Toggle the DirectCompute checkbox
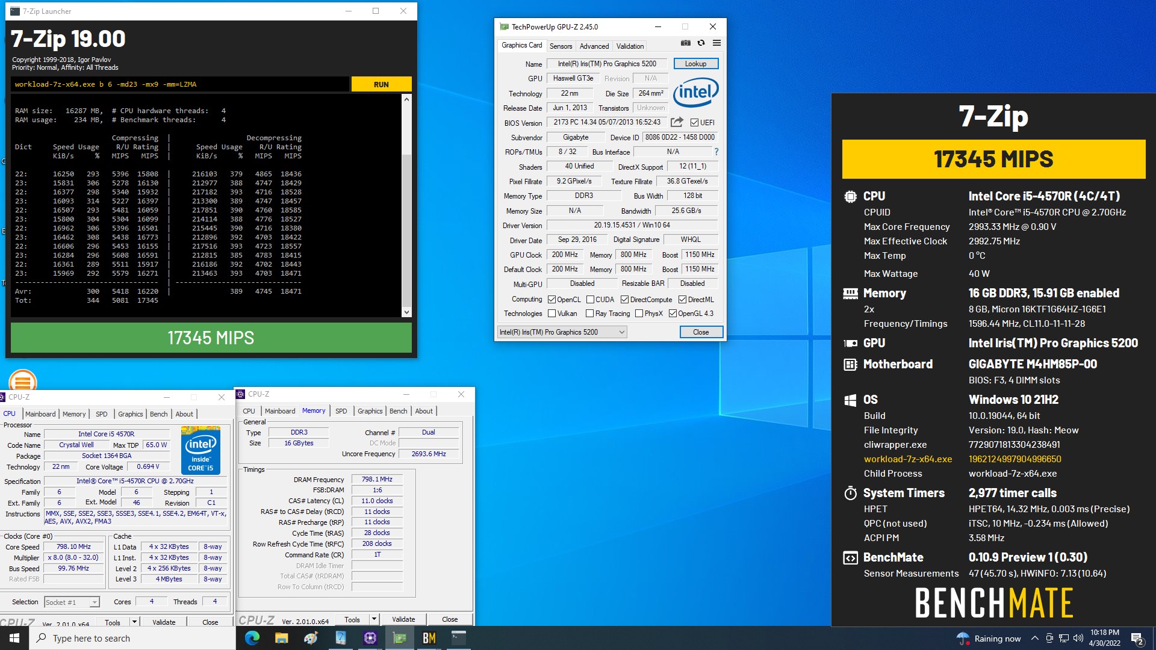The width and height of the screenshot is (1156, 650). point(624,300)
